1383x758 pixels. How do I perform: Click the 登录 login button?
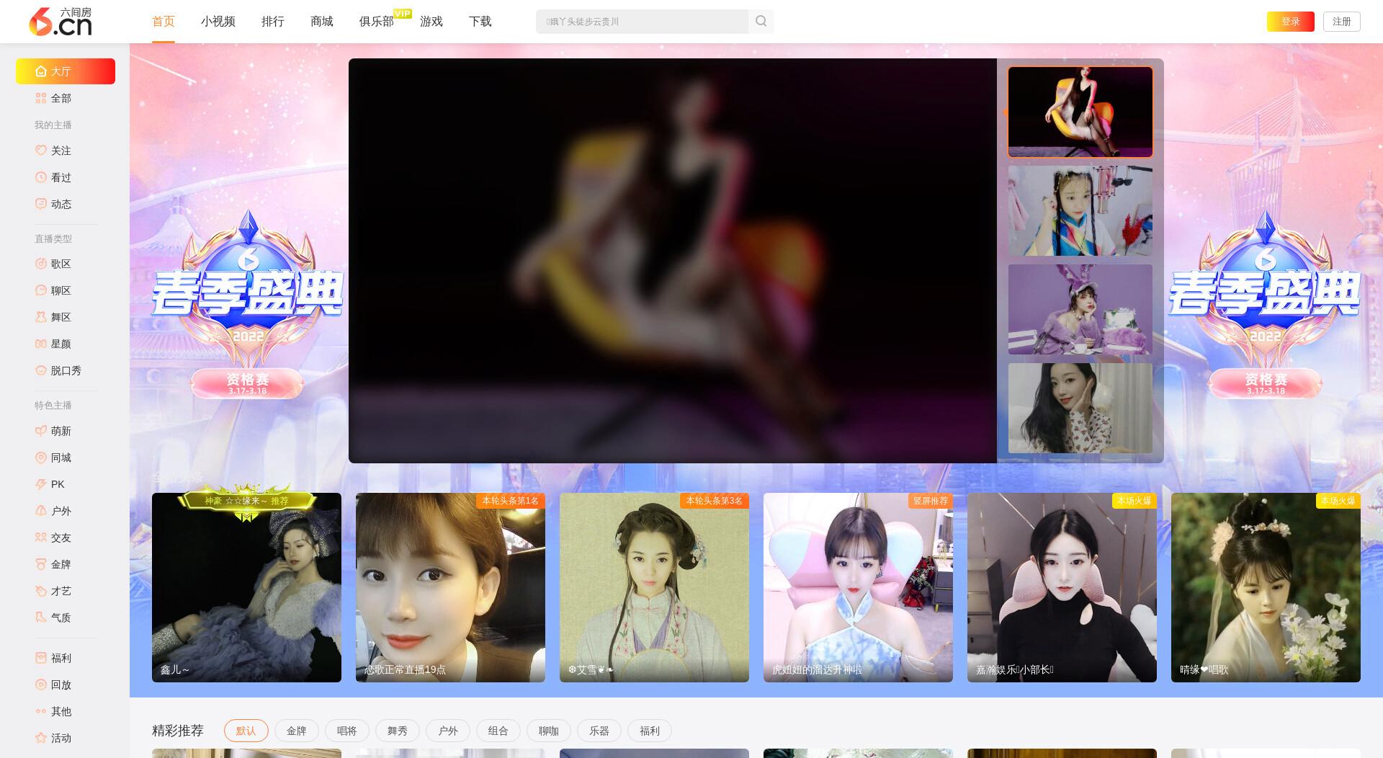point(1291,22)
